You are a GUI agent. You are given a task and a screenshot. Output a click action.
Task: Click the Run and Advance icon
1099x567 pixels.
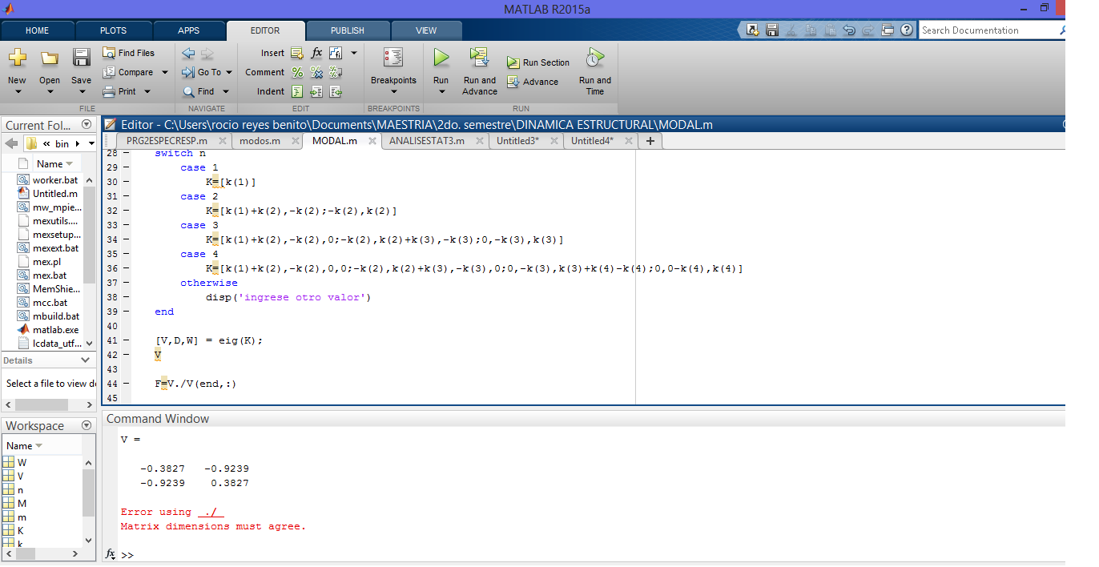click(479, 58)
